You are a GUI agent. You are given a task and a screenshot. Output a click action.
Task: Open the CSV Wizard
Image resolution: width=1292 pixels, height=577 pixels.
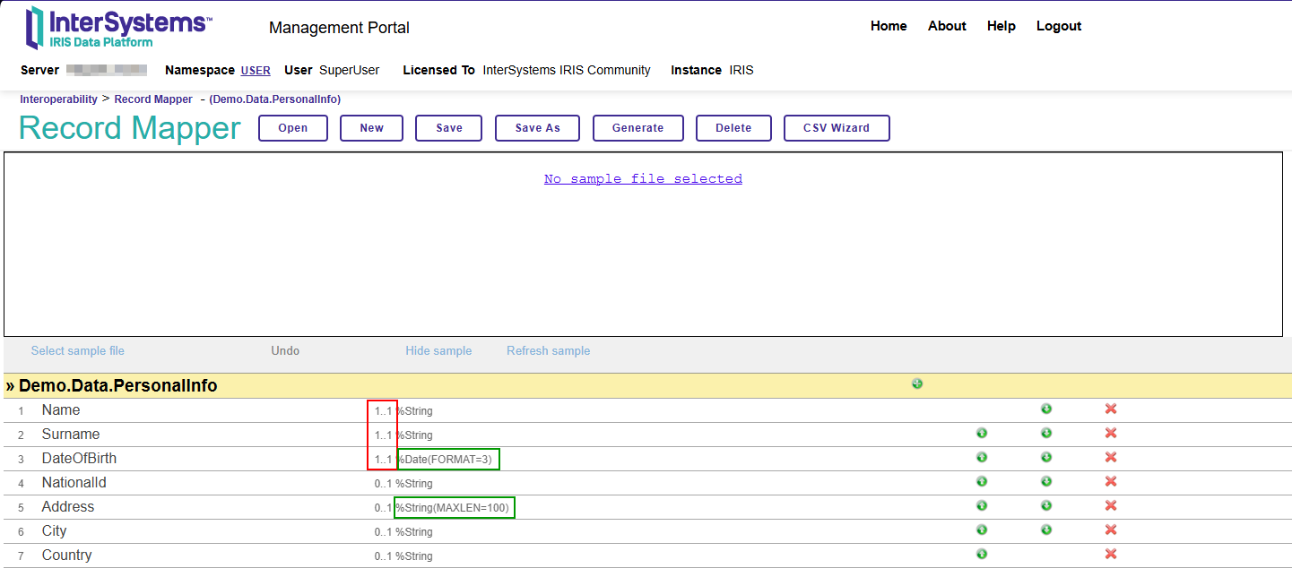(x=836, y=128)
